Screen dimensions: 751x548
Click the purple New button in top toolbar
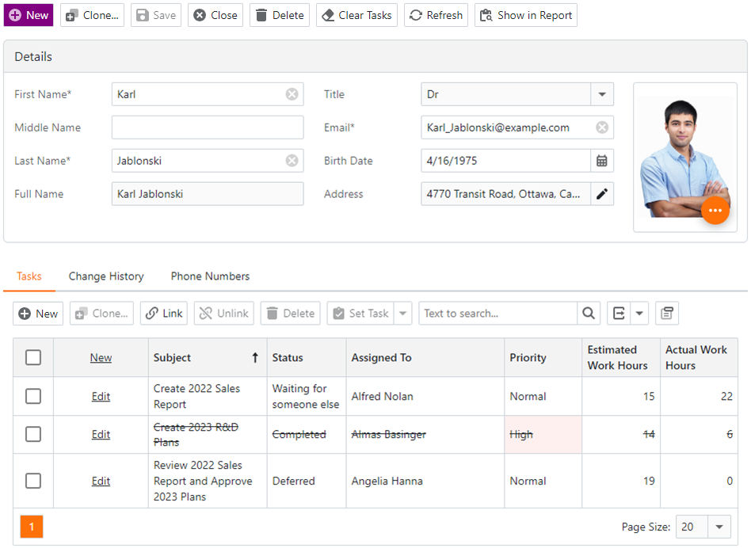pyautogui.click(x=29, y=15)
